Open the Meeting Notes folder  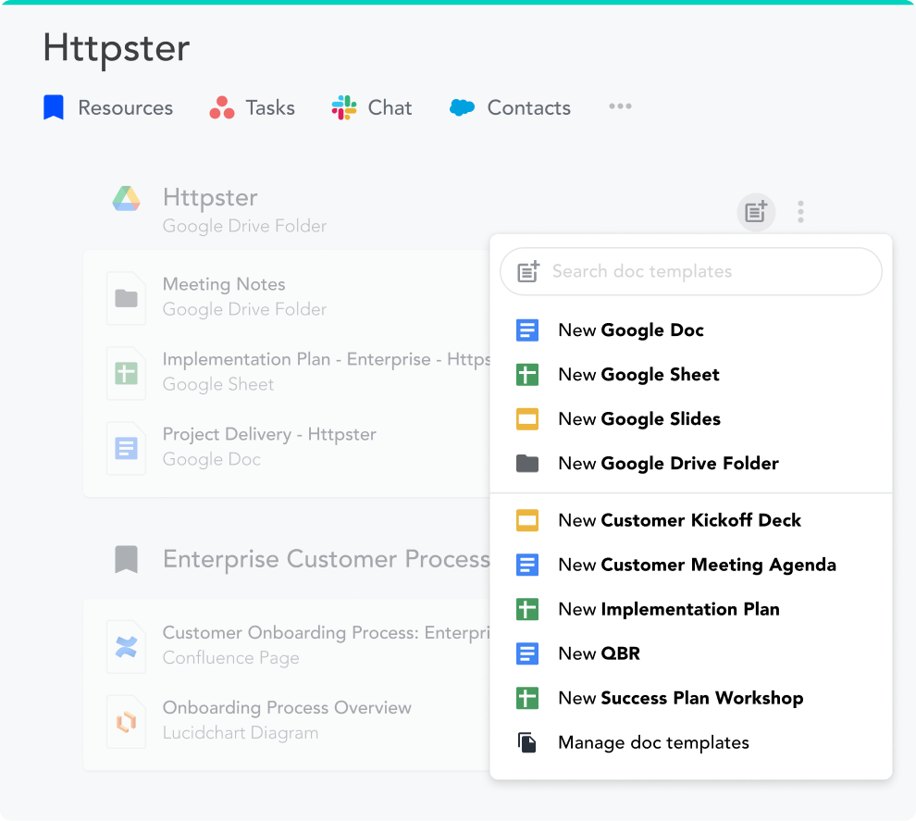click(x=244, y=297)
